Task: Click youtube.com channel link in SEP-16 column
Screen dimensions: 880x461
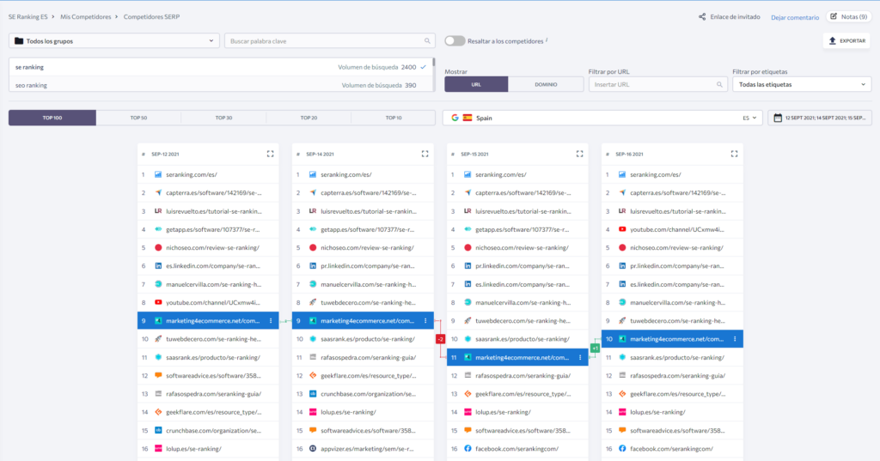Action: point(677,229)
